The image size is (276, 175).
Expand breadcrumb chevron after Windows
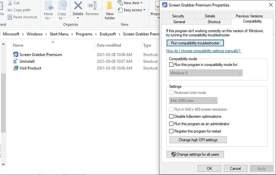click(x=46, y=34)
